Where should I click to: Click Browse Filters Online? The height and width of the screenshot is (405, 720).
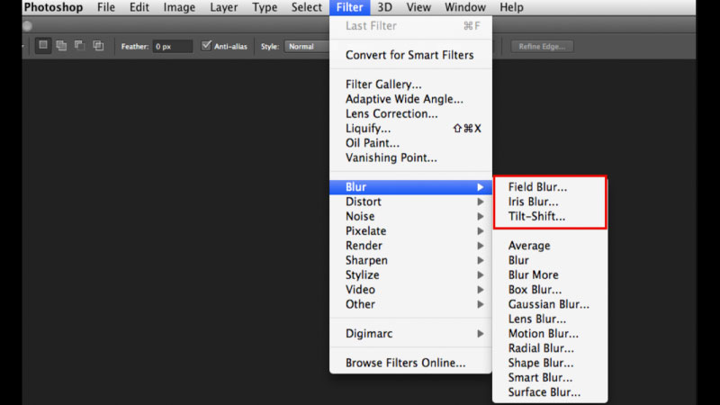pyautogui.click(x=410, y=363)
